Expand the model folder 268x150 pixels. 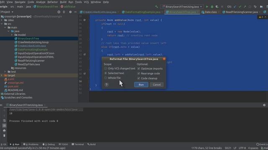coord(12,35)
